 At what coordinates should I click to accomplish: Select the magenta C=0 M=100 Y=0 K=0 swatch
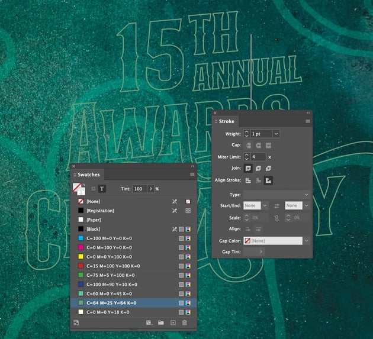(x=133, y=248)
